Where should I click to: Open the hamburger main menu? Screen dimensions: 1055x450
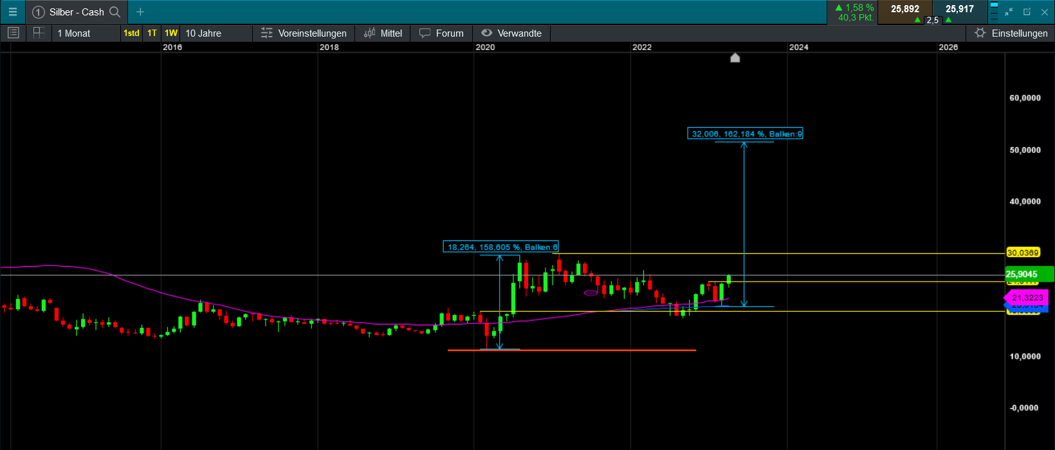[x=12, y=12]
